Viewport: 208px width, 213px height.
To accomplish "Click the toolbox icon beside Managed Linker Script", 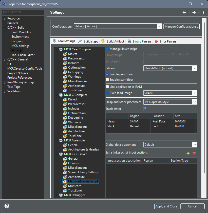I will point(65,181).
